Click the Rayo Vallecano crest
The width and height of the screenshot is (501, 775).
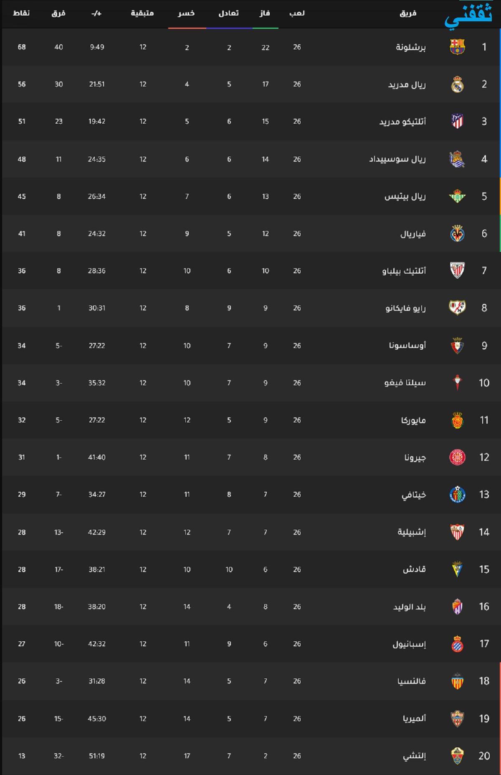[457, 307]
